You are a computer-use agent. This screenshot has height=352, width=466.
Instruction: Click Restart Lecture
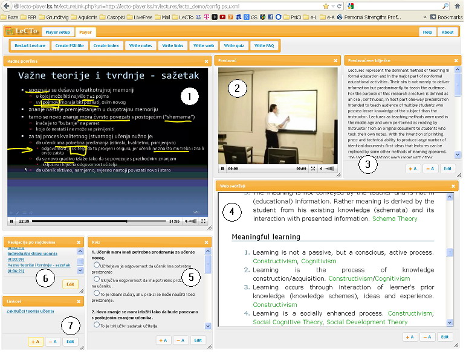(x=30, y=45)
